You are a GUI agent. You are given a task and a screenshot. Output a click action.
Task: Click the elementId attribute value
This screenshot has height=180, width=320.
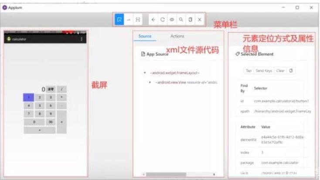tap(283, 140)
